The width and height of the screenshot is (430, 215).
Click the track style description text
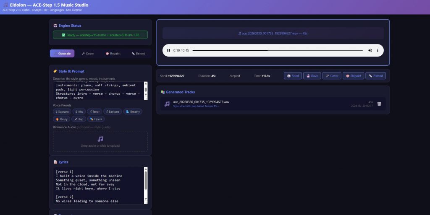point(196,106)
